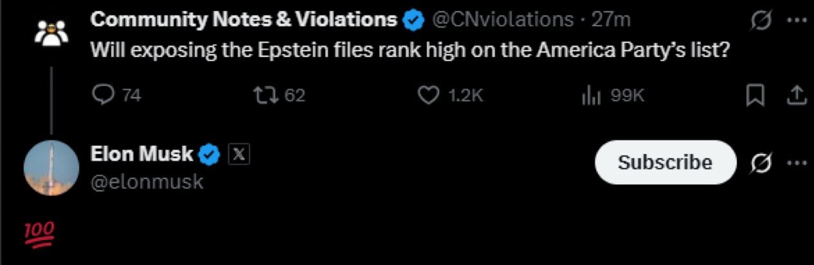
Task: Open the @elonmusk handle link
Action: pos(147,182)
